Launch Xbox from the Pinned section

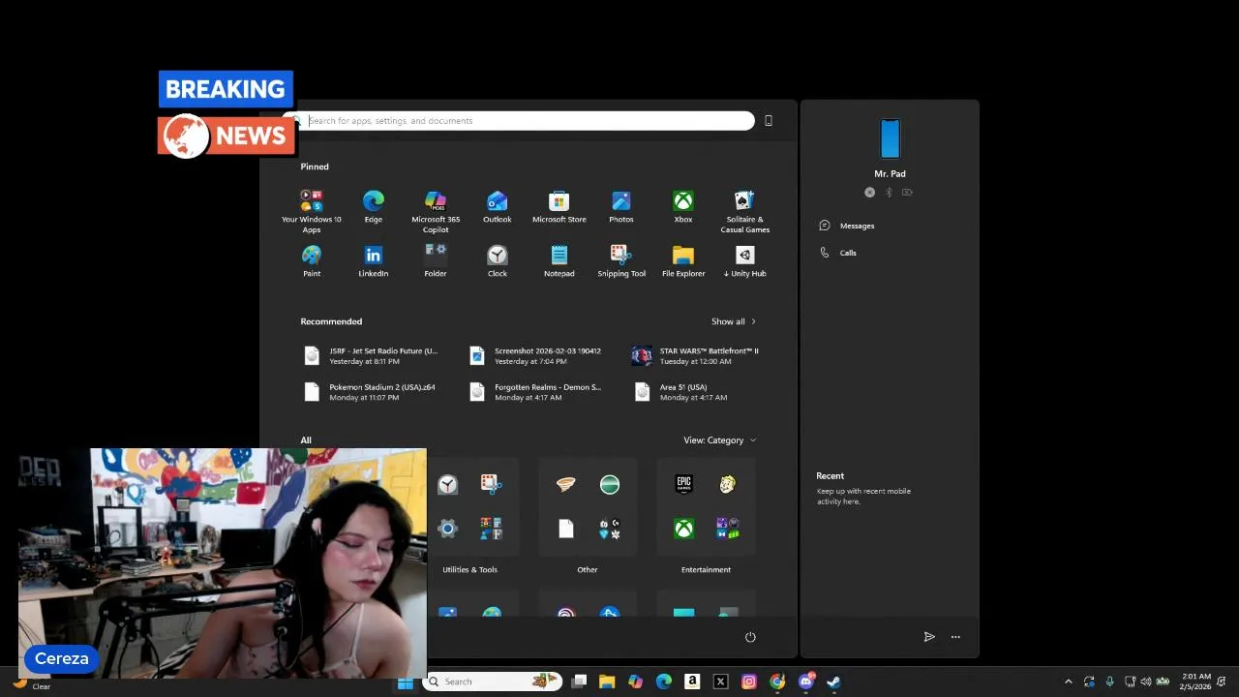coord(683,207)
